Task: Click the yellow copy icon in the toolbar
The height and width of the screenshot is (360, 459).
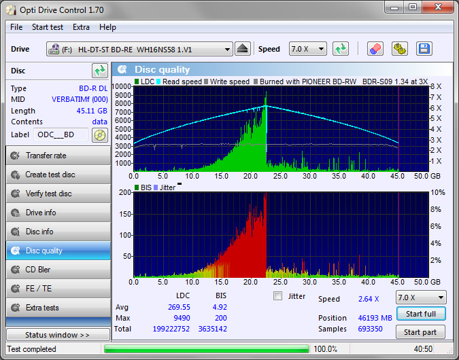Action: tap(399, 49)
